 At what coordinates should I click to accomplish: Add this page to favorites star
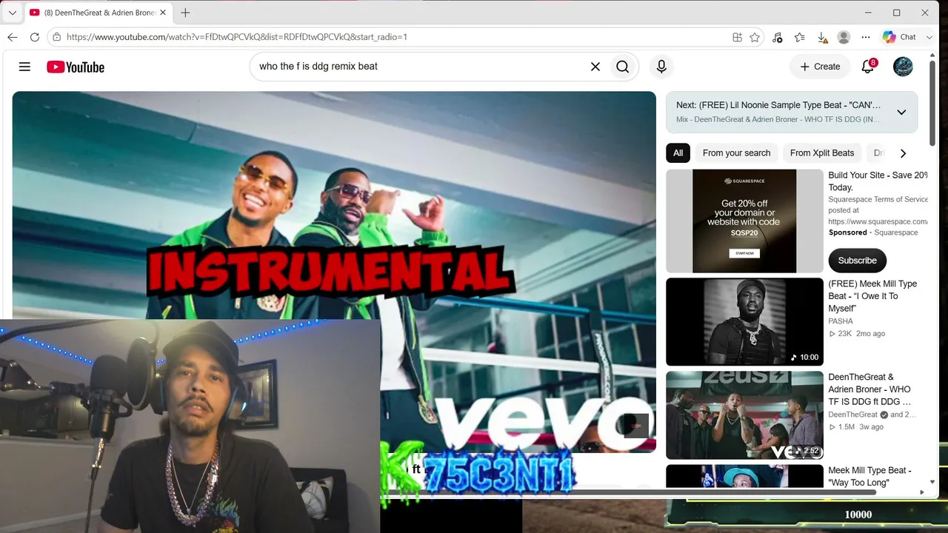755,37
